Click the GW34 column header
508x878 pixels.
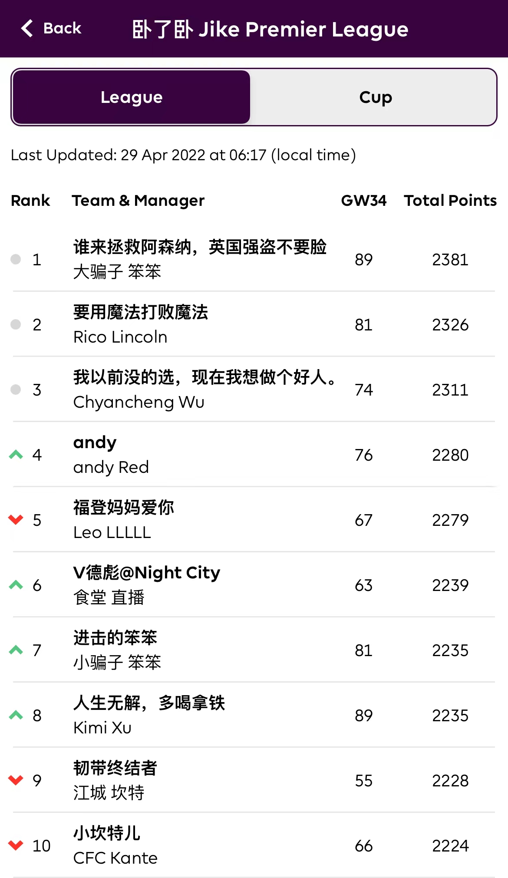[363, 201]
